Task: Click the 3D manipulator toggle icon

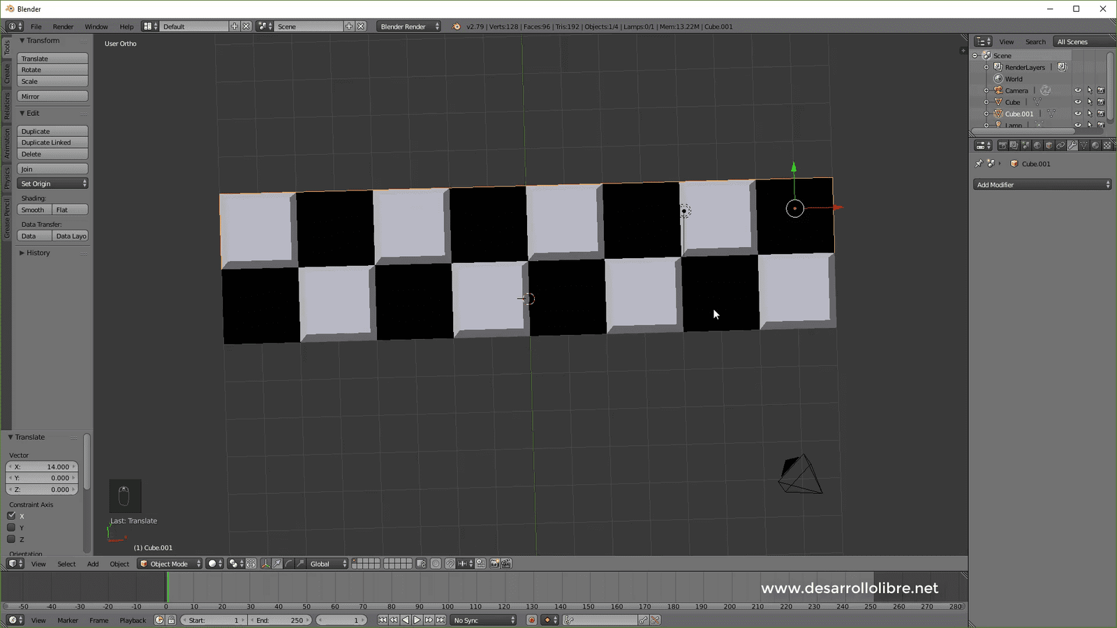Action: coord(265,564)
